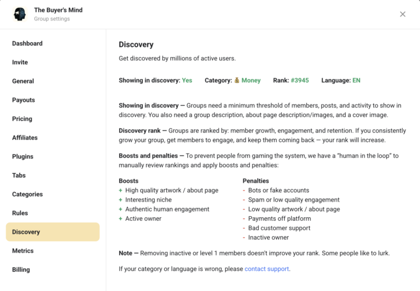Select the highlighted Discovery menu item
Image resolution: width=420 pixels, height=291 pixels.
coord(52,232)
